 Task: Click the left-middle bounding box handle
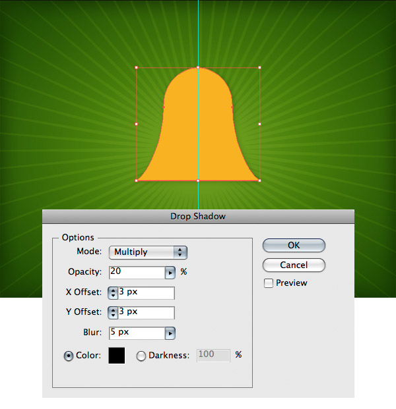pyautogui.click(x=137, y=124)
